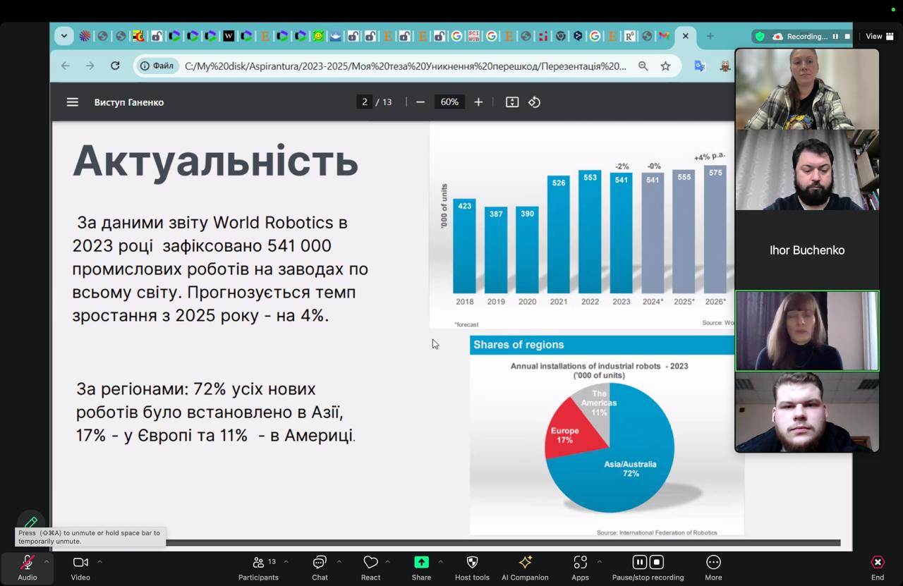The image size is (903, 586).
Task: Bookmark this page with the star
Action: [x=665, y=66]
